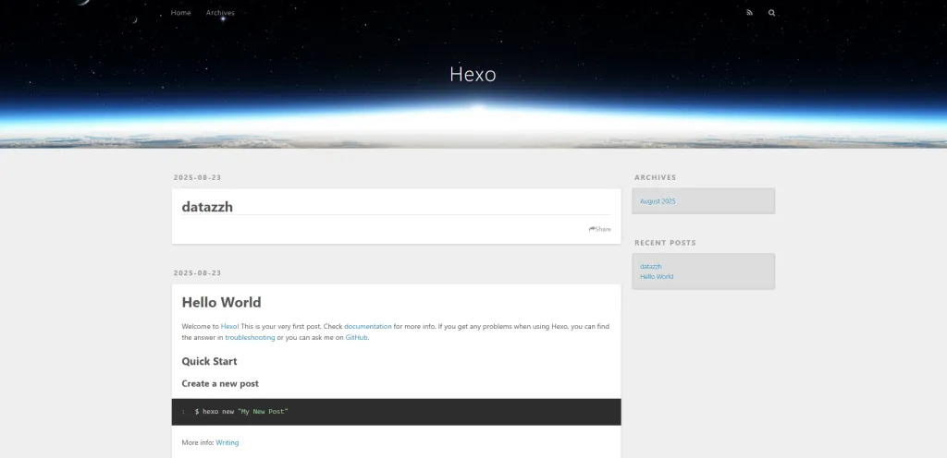The height and width of the screenshot is (458, 947).
Task: Visit the troubleshooting link
Action: tap(250, 338)
